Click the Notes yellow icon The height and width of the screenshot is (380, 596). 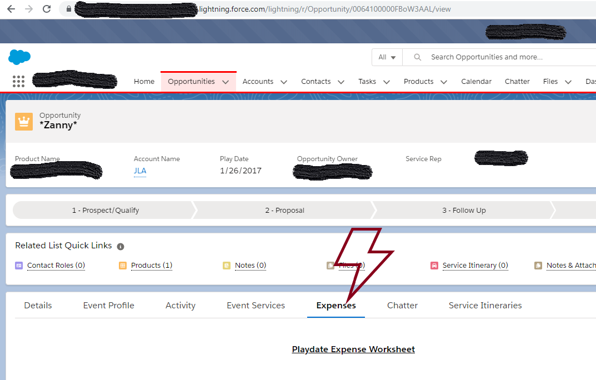tap(227, 266)
